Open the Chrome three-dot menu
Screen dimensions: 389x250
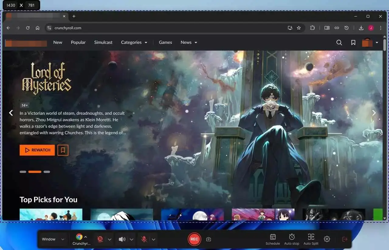click(x=380, y=28)
